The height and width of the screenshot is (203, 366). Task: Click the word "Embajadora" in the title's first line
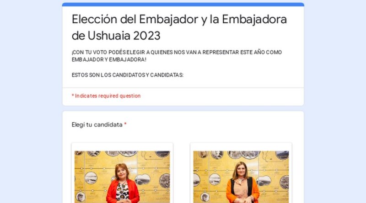tap(254, 19)
